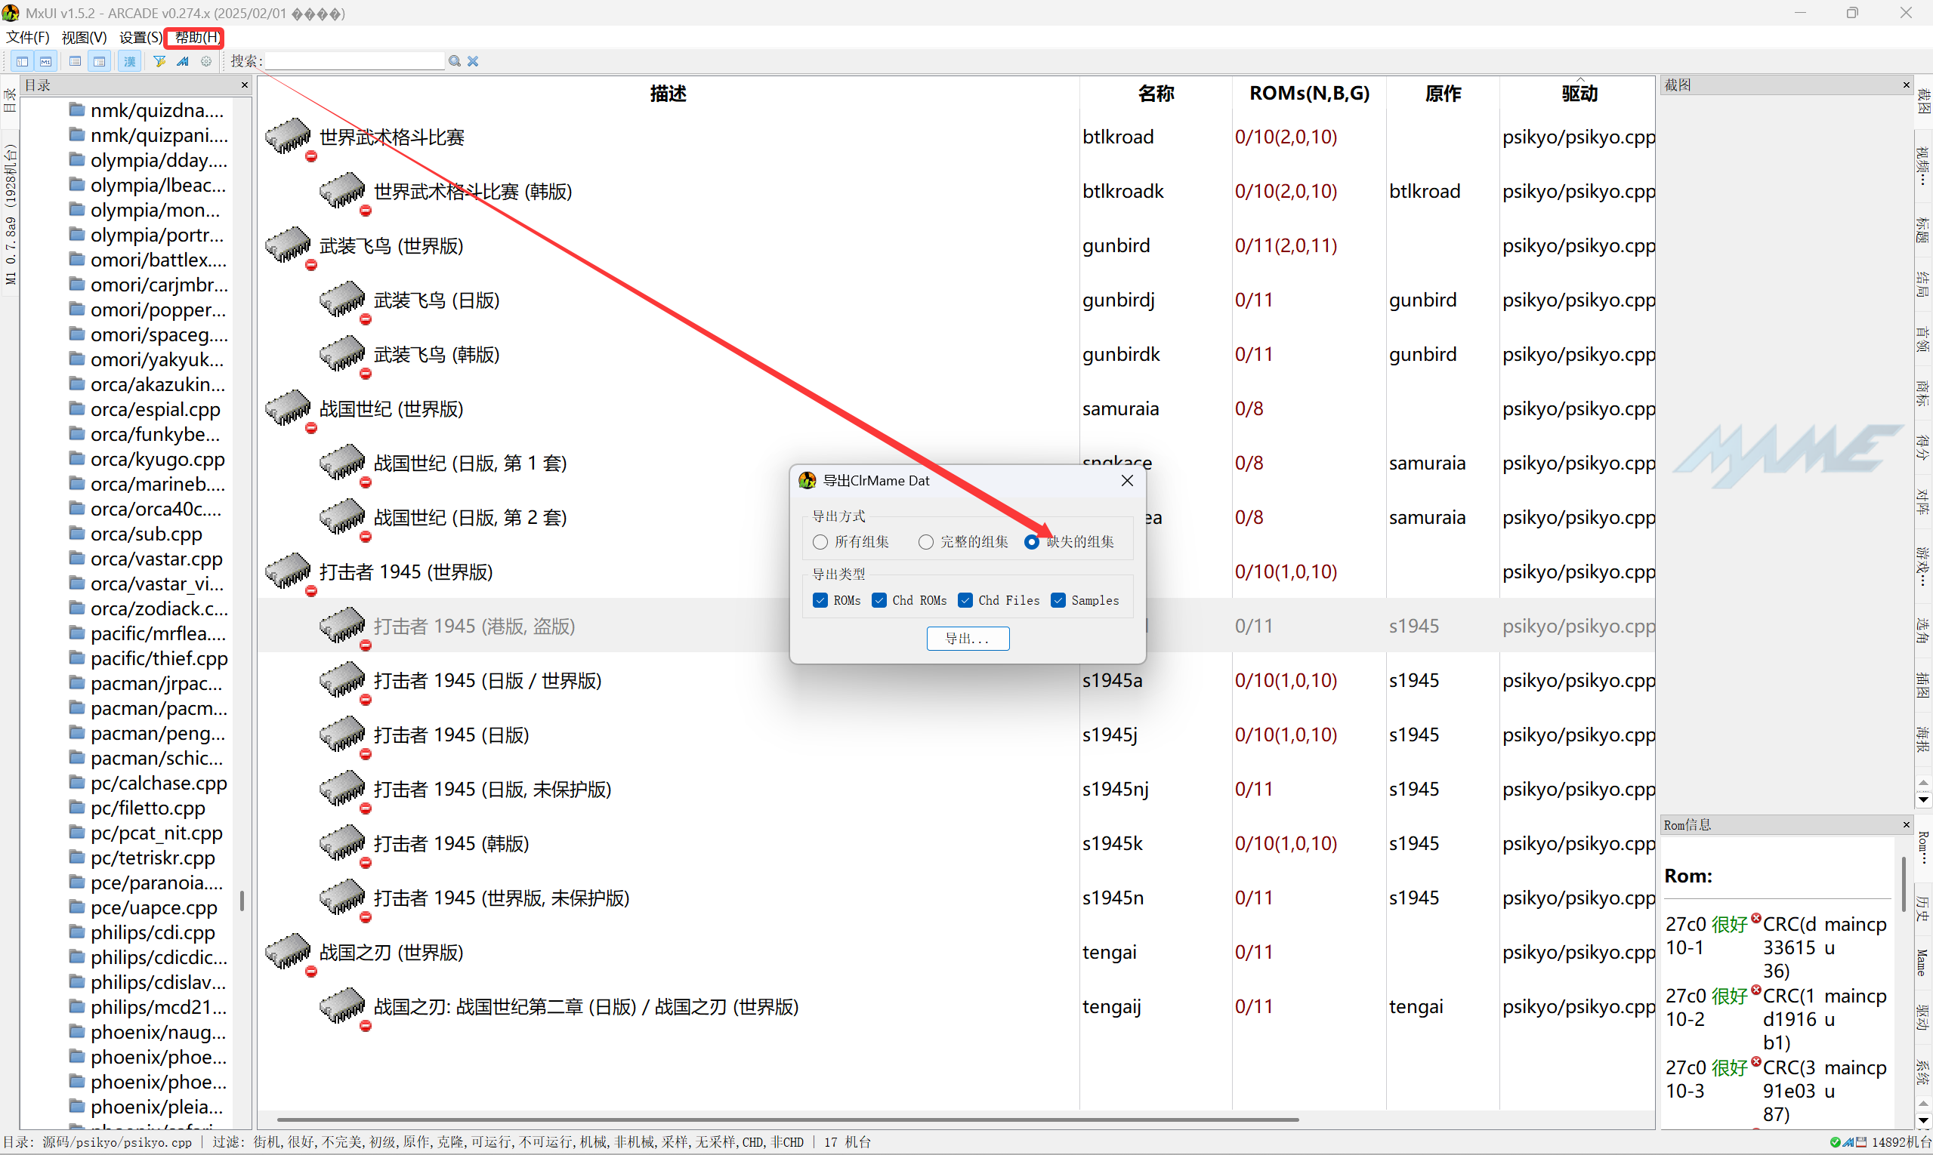
Task: Switch to grouped list view toolbar icon
Action: pyautogui.click(x=100, y=60)
